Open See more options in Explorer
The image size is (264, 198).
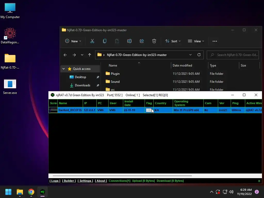(215, 41)
